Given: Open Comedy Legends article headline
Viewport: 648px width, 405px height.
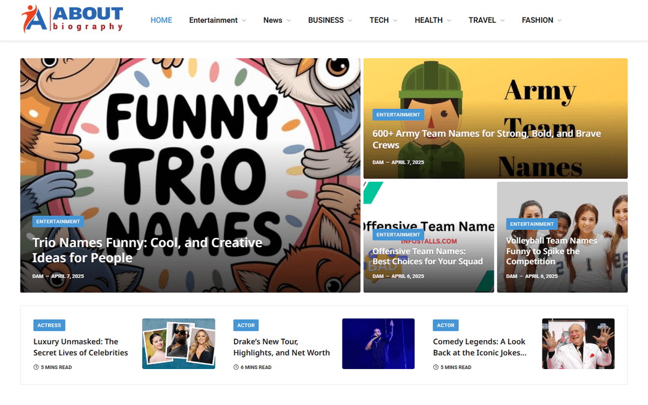Looking at the screenshot, I should click(x=480, y=347).
